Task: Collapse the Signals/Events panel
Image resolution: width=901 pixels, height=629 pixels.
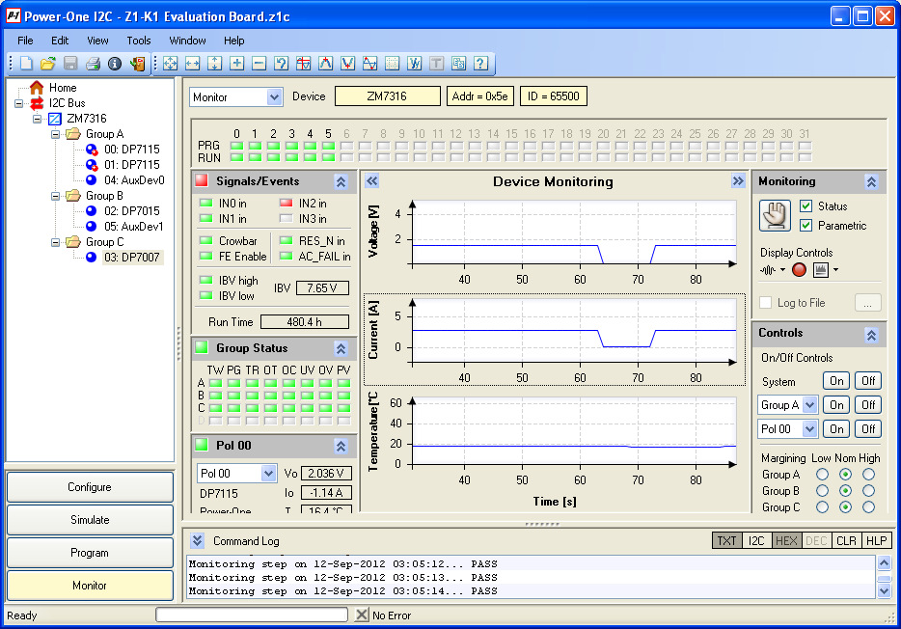Action: click(x=340, y=180)
